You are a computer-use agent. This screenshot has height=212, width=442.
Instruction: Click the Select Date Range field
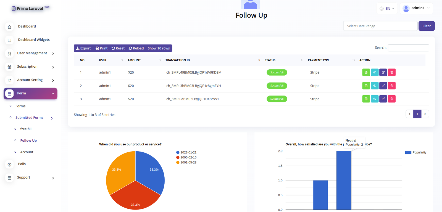[380, 26]
